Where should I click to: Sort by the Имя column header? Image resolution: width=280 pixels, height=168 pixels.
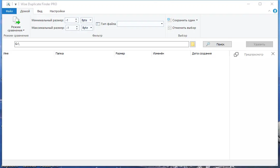pos(28,53)
